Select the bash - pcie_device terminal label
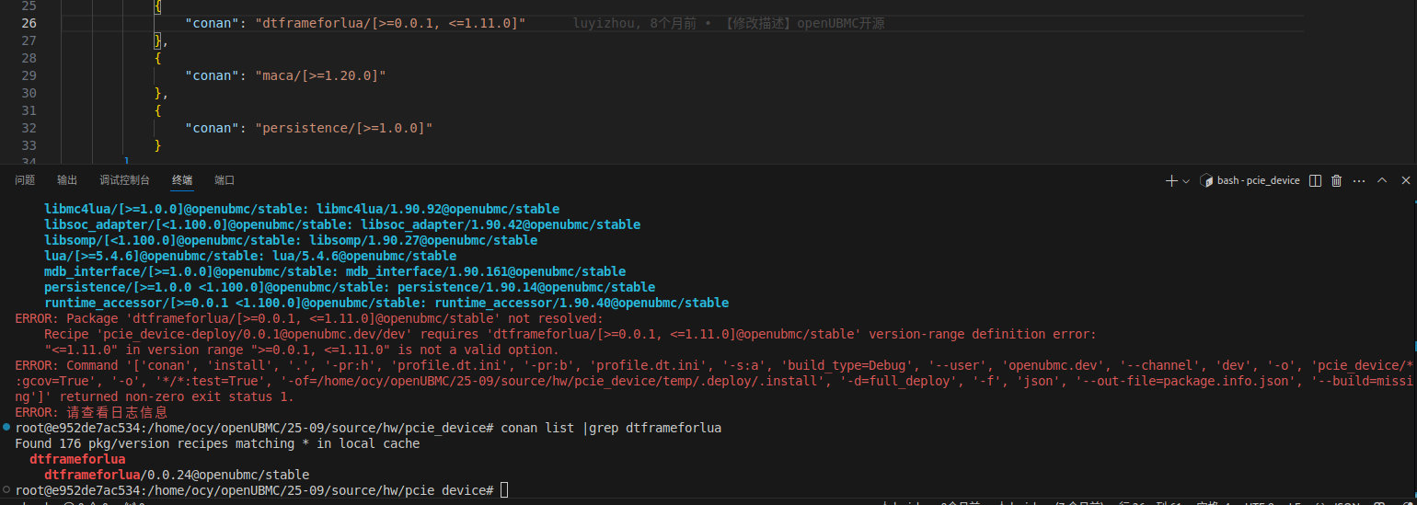 pyautogui.click(x=1258, y=181)
